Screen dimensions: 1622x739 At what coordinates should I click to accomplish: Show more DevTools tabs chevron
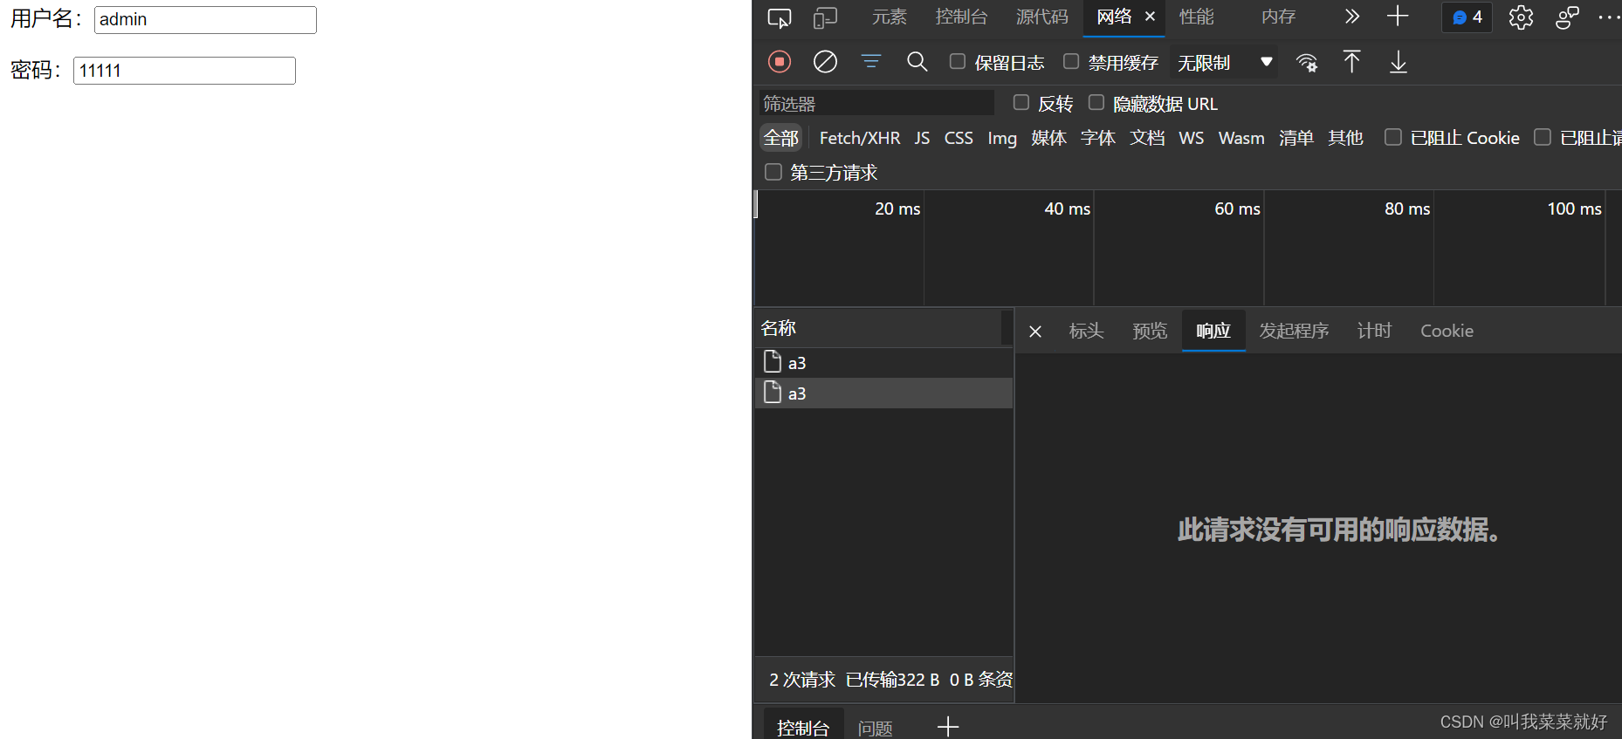tap(1352, 17)
